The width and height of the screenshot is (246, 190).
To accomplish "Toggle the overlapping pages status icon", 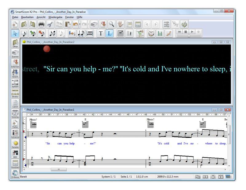I will click(x=198, y=177).
